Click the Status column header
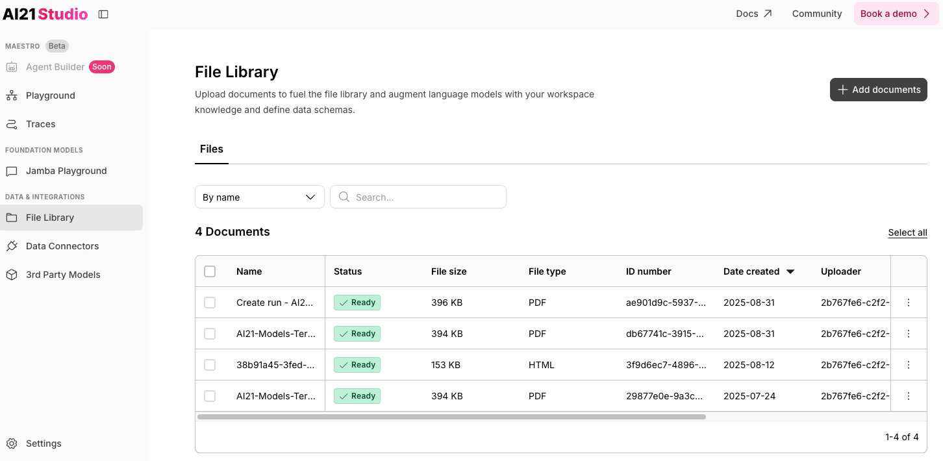Image resolution: width=943 pixels, height=461 pixels. [347, 271]
